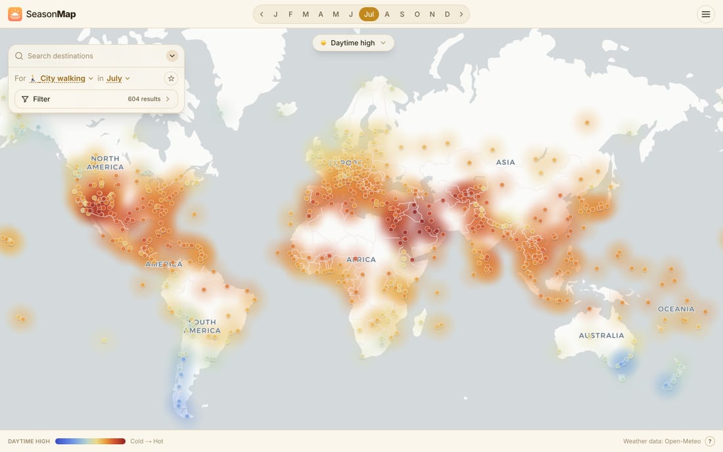Image resolution: width=723 pixels, height=452 pixels.
Task: Go to next month arrow
Action: pos(461,14)
